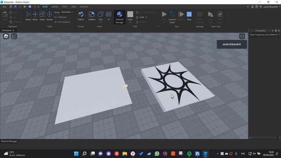Toggle the Collisions checkbox
The width and height of the screenshot is (281, 158).
click(x=56, y=17)
